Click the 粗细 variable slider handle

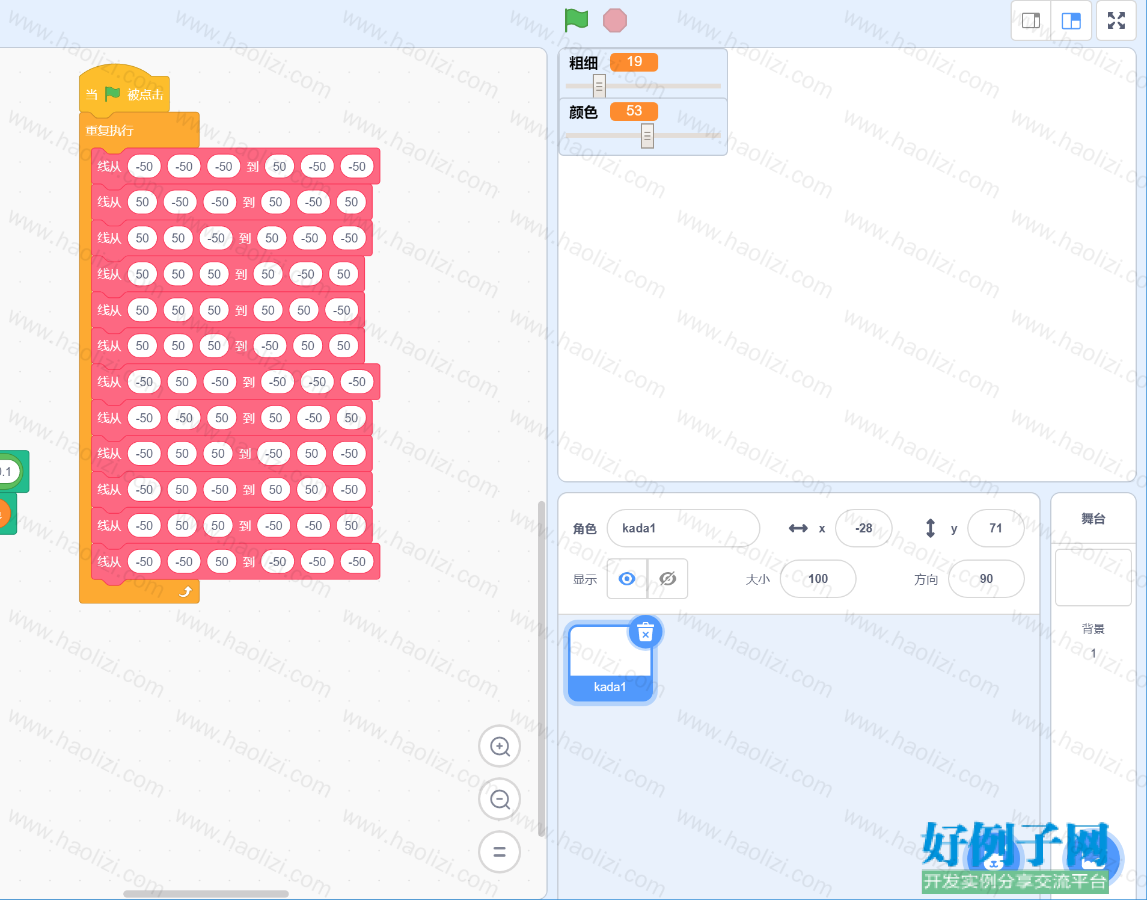(599, 86)
